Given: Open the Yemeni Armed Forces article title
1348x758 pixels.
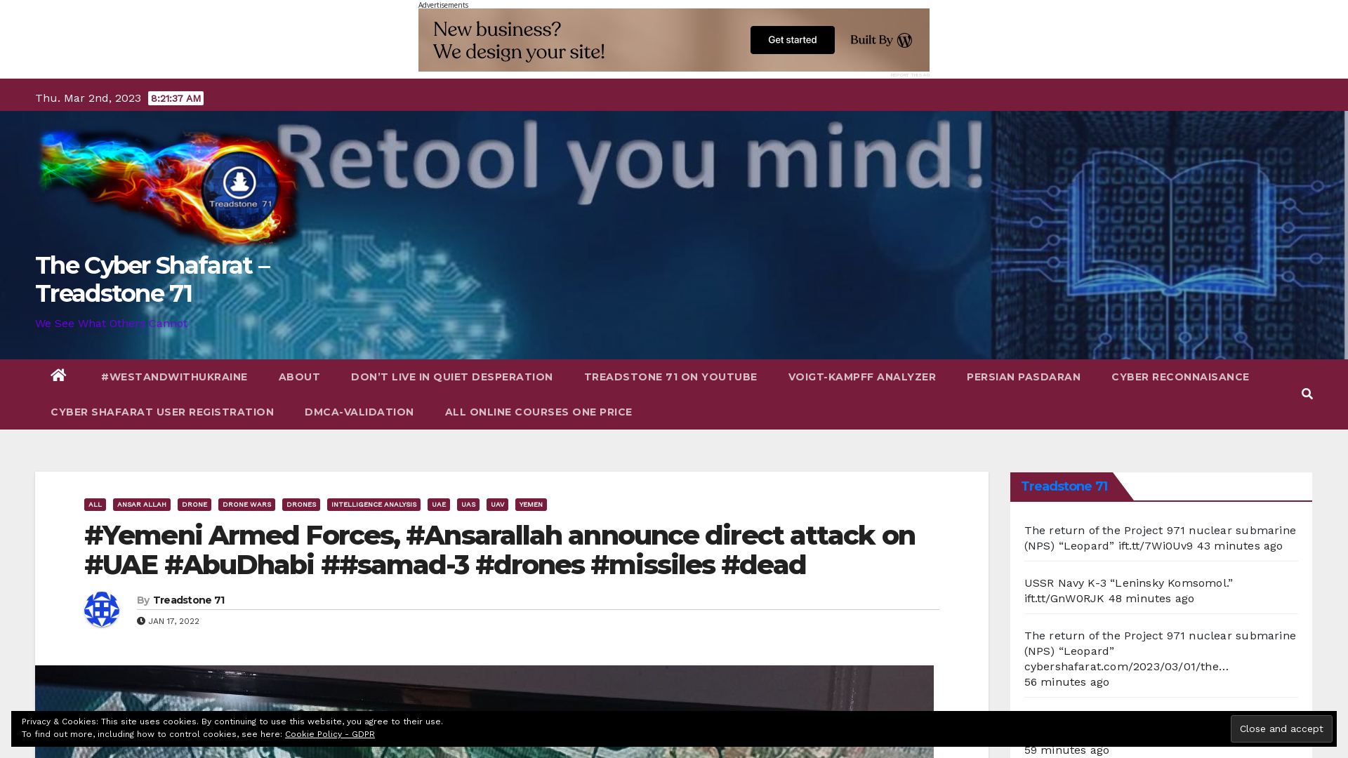Looking at the screenshot, I should click(500, 550).
